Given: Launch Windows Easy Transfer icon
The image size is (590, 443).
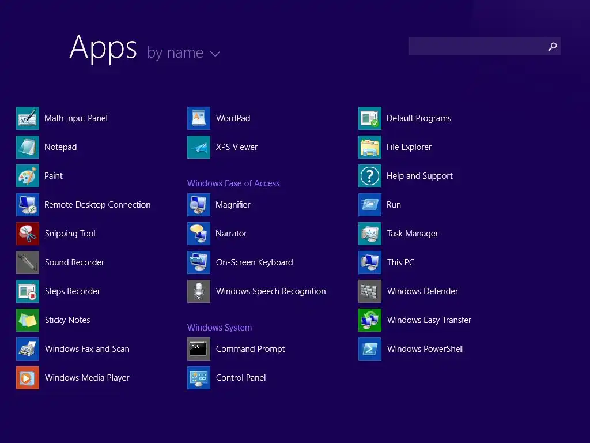Looking at the screenshot, I should [x=370, y=320].
